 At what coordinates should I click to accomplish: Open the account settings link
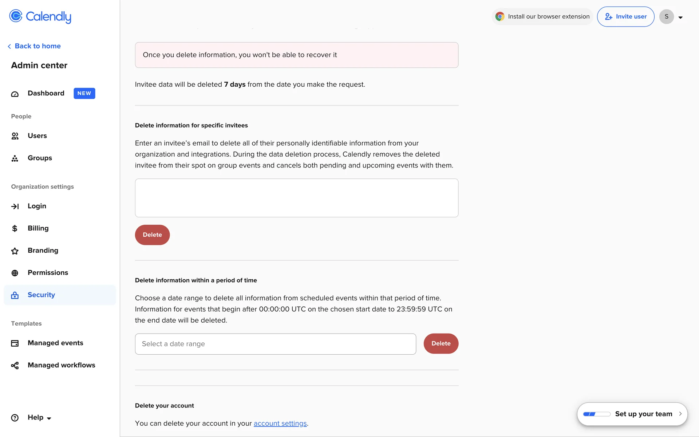280,424
